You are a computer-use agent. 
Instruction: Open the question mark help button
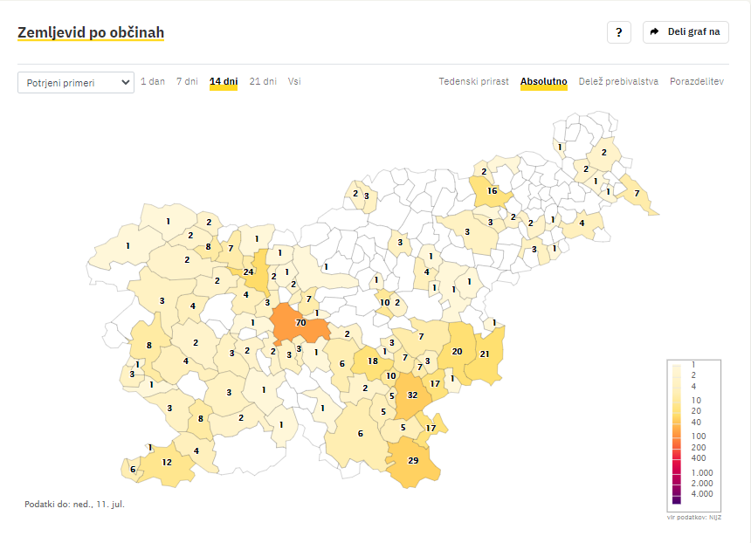[619, 32]
